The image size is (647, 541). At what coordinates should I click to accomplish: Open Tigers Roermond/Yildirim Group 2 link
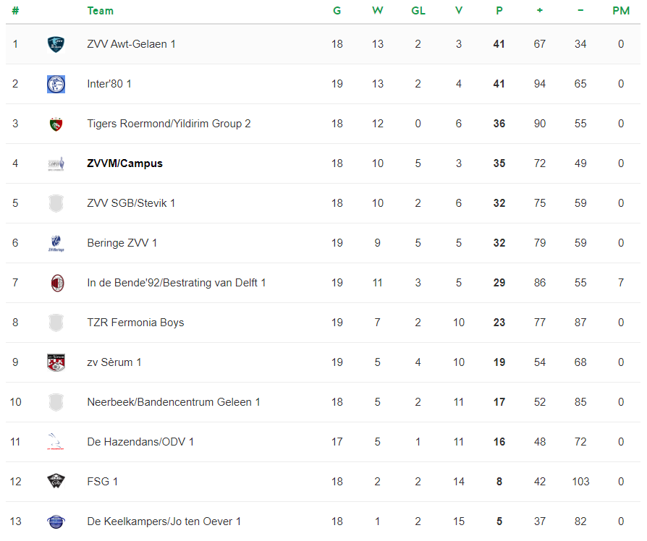tap(169, 124)
